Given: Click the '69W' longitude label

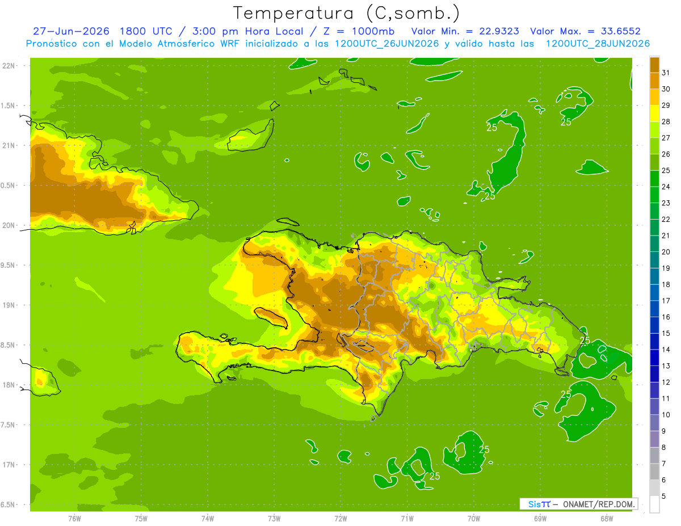Looking at the screenshot, I should click(540, 518).
